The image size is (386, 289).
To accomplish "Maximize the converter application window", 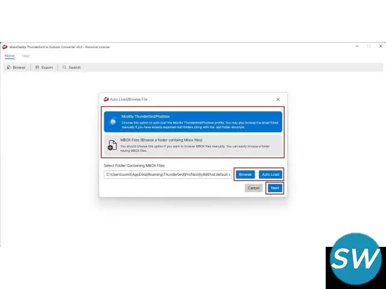I will click(x=369, y=46).
